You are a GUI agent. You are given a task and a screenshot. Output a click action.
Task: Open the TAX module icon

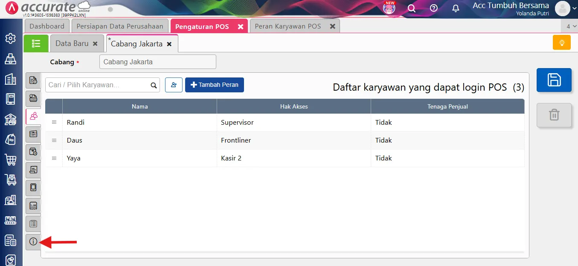10,240
